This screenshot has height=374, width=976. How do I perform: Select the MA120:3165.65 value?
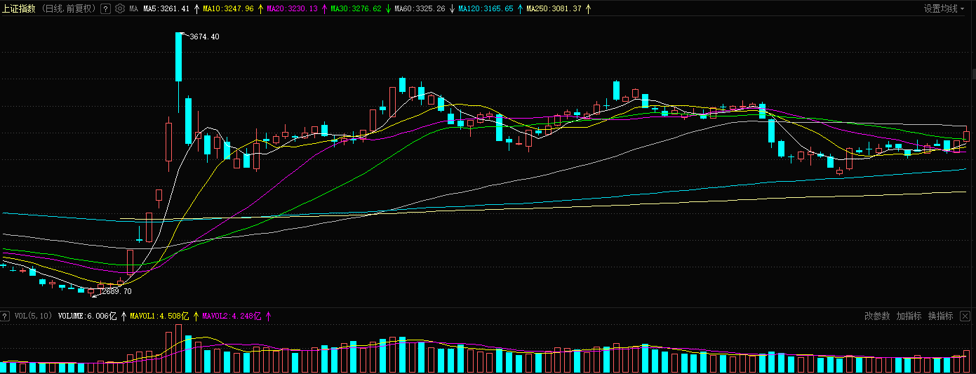coord(486,9)
